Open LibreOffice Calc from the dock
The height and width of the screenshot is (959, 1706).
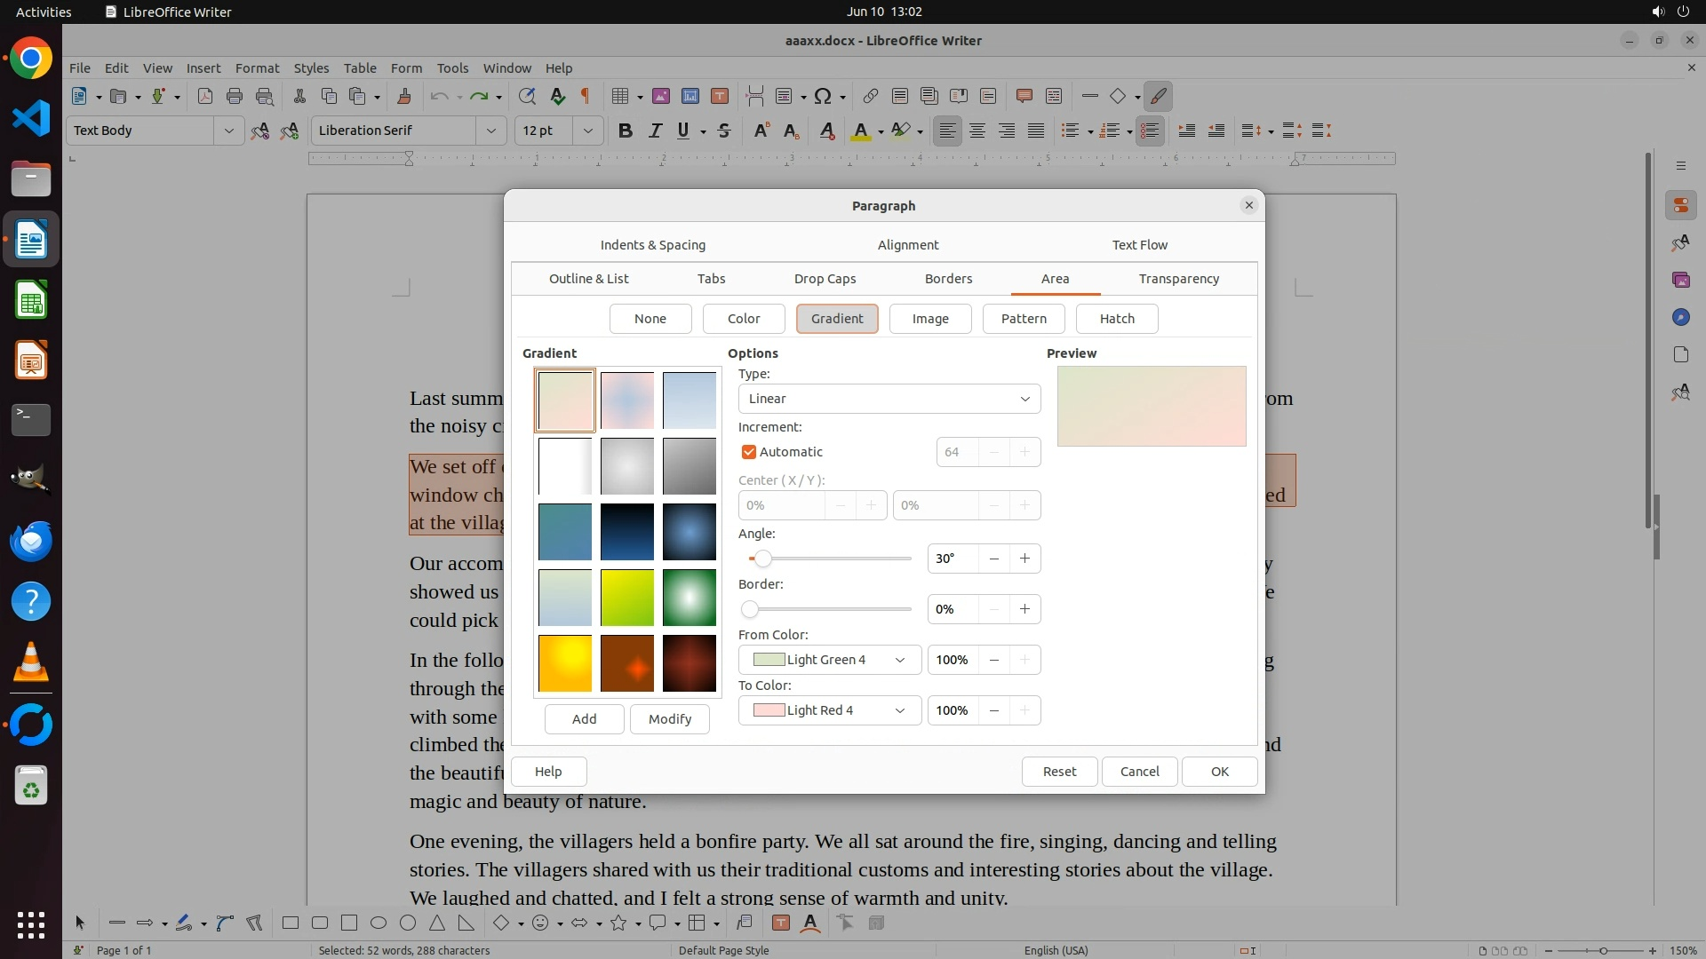pyautogui.click(x=31, y=300)
